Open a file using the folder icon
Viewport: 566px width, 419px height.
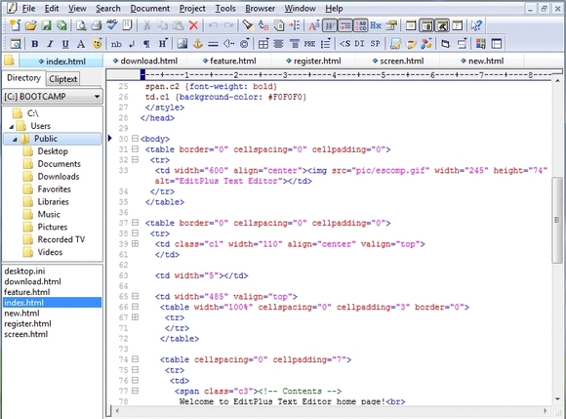[30, 25]
